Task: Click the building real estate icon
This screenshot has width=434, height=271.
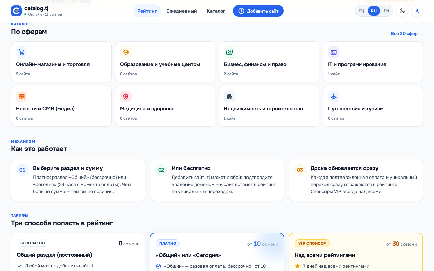Action: [230, 97]
